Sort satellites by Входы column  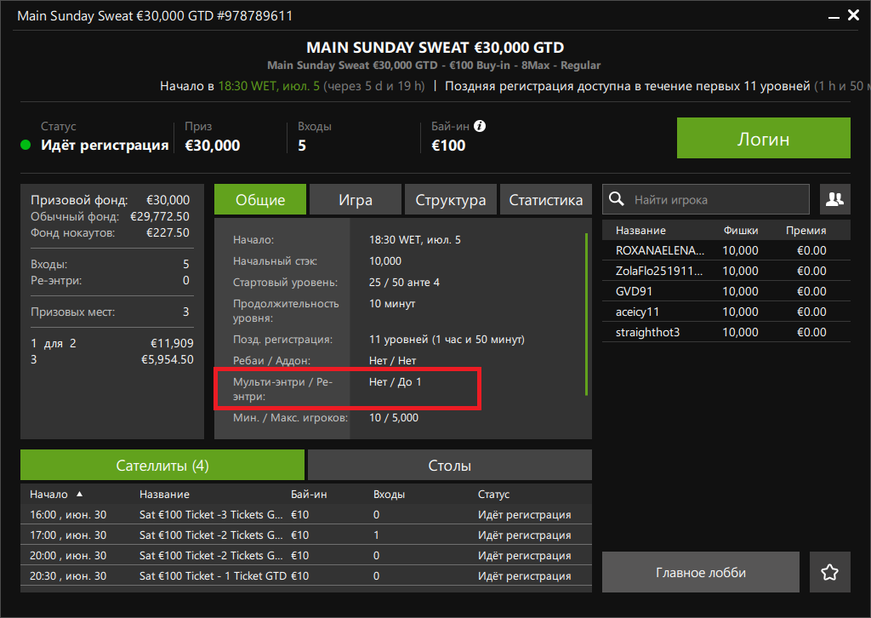pos(389,494)
